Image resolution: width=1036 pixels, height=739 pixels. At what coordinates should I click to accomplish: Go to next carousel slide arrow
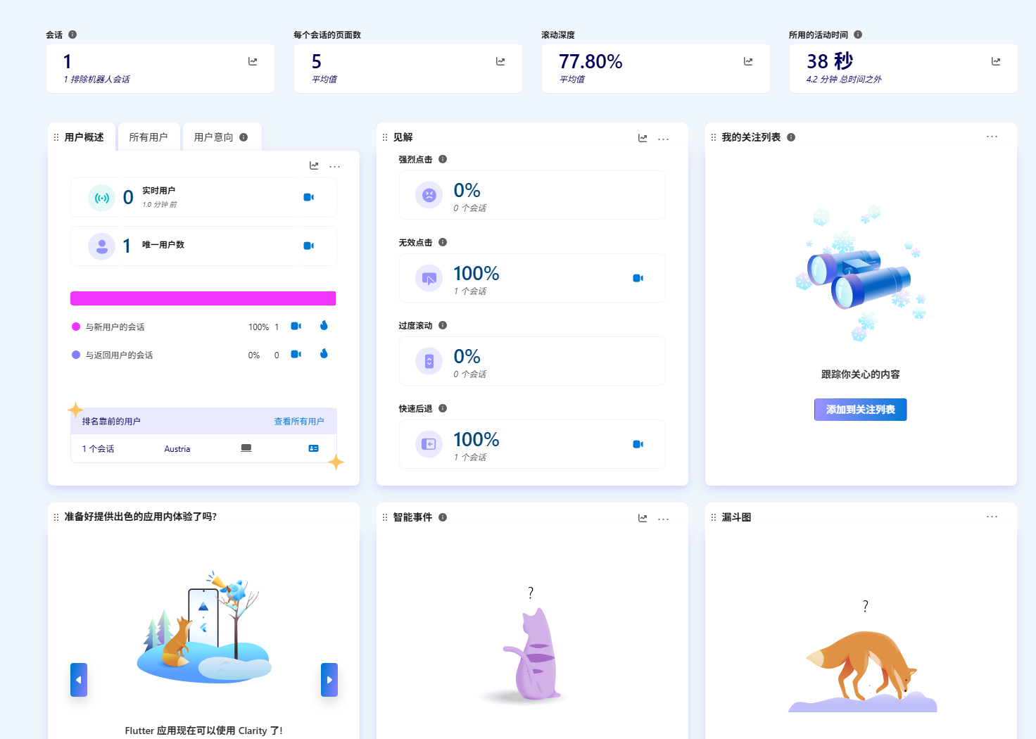329,680
